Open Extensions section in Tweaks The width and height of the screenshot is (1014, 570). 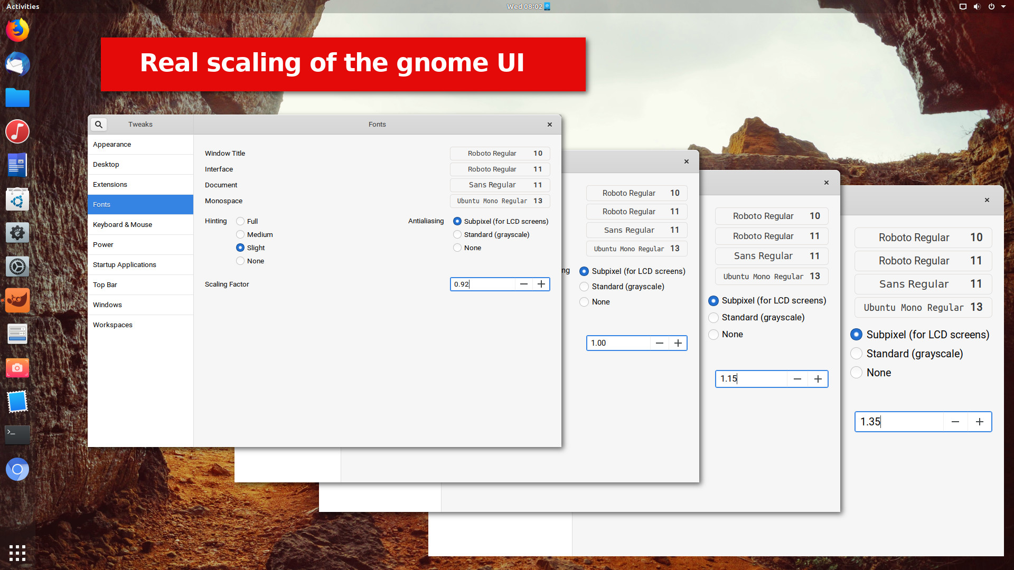click(x=140, y=185)
